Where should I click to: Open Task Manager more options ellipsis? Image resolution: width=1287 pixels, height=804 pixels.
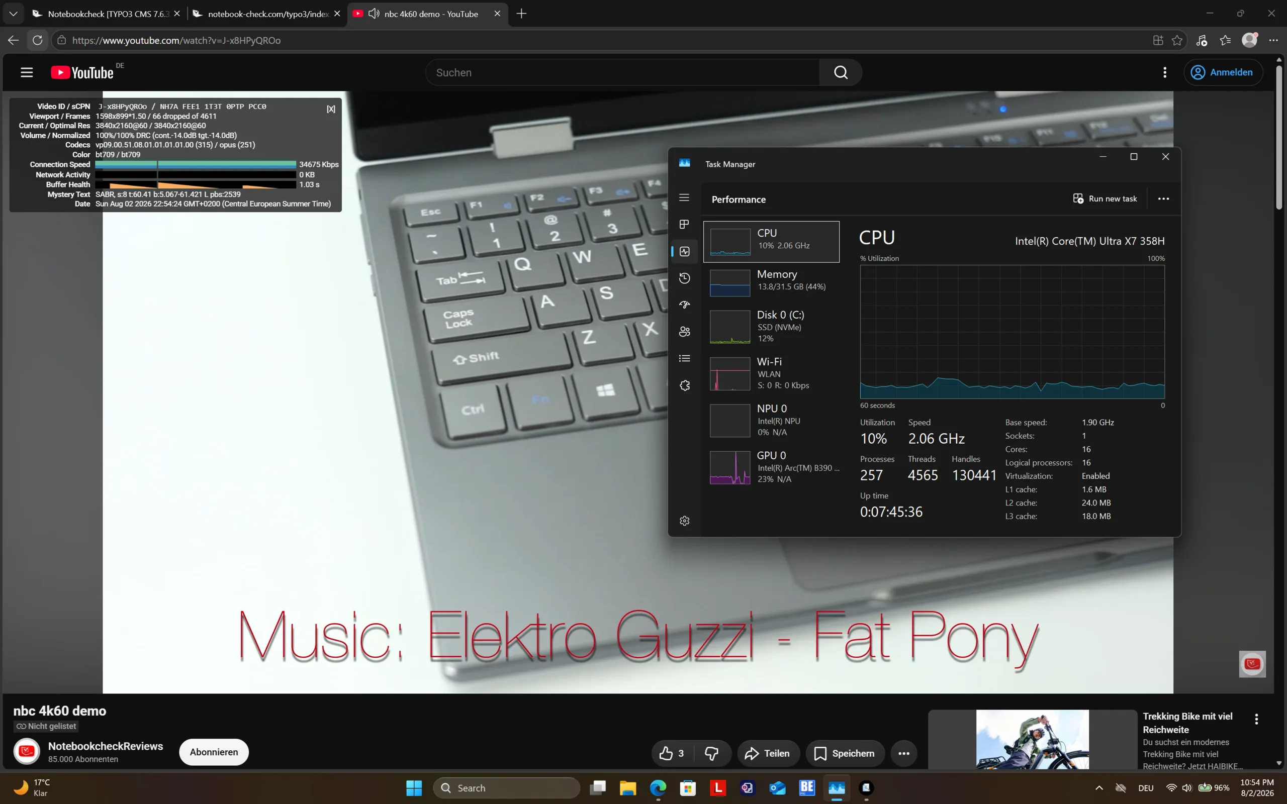[x=1164, y=198]
